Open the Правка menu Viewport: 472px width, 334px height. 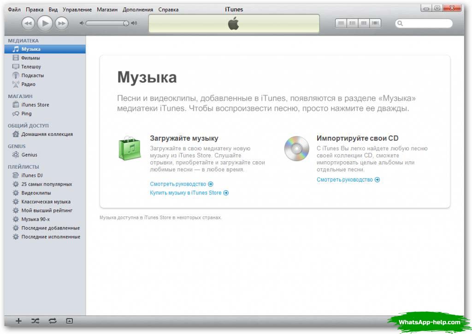pyautogui.click(x=35, y=10)
